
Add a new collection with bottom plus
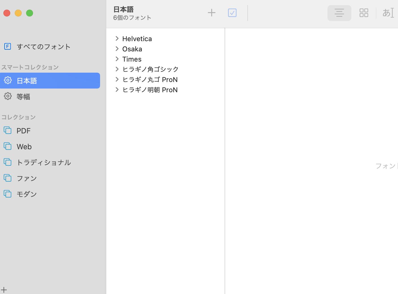pyautogui.click(x=4, y=290)
